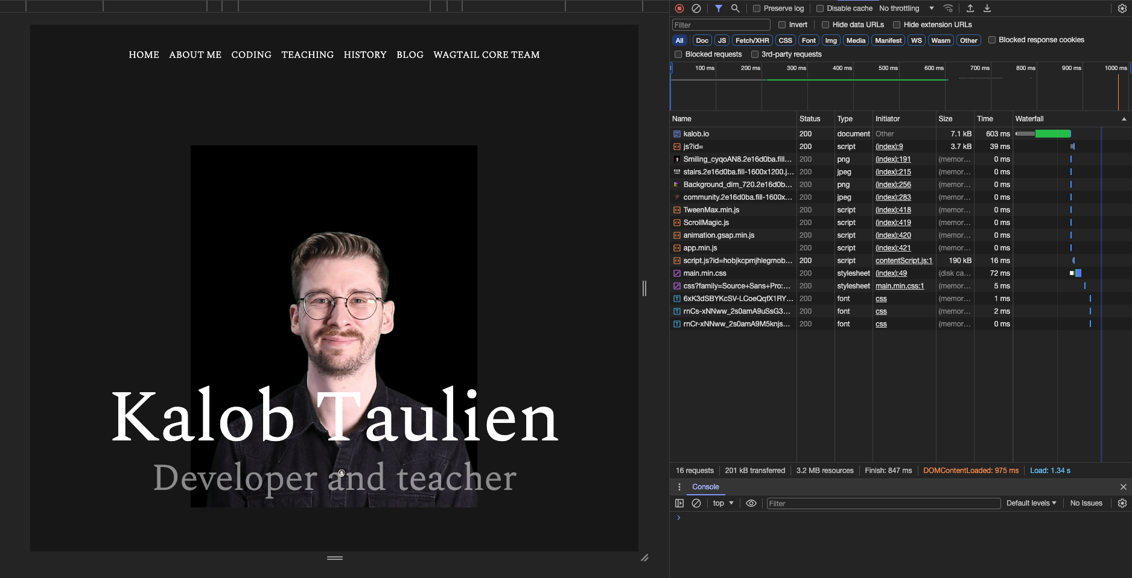
Task: Open network conditions wifi icon
Action: (x=949, y=8)
